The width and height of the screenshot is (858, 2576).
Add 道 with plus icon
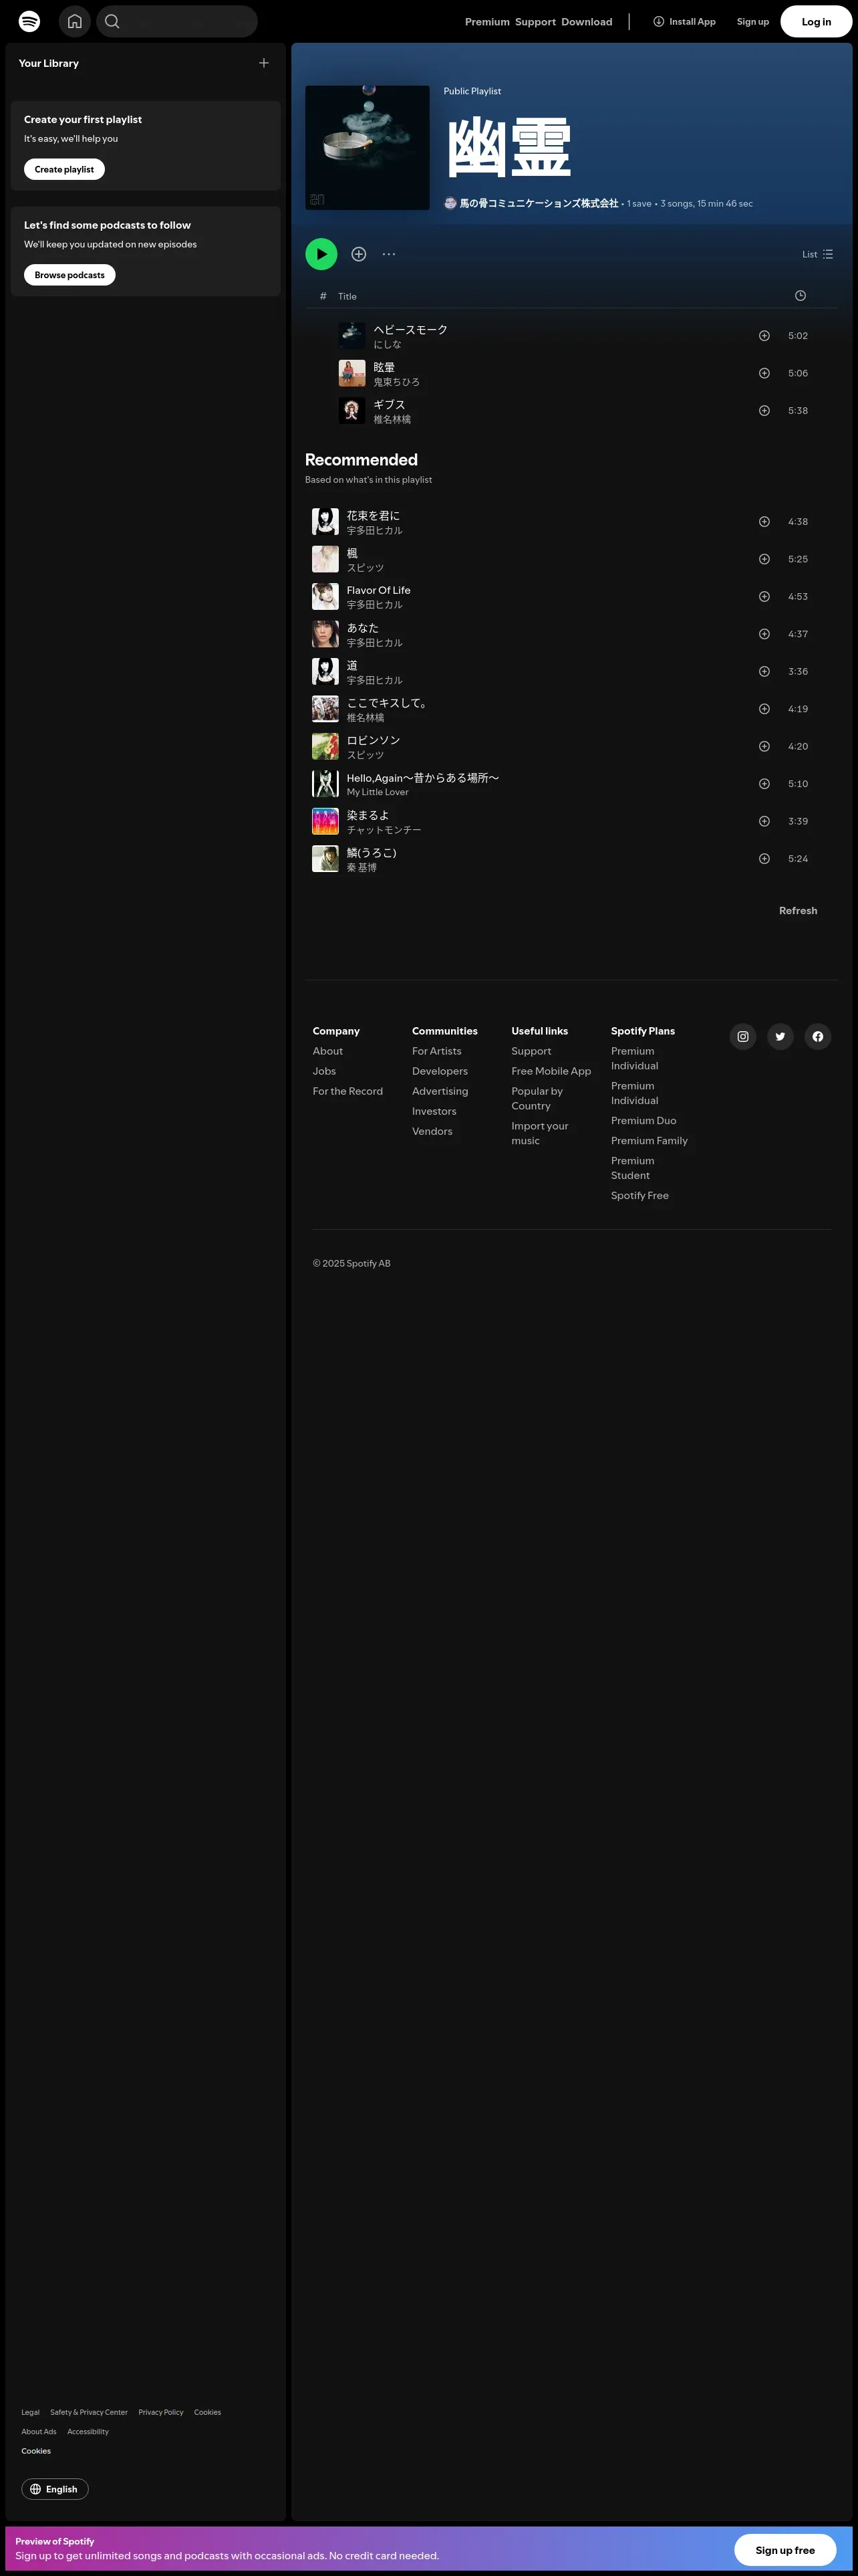pyautogui.click(x=764, y=672)
